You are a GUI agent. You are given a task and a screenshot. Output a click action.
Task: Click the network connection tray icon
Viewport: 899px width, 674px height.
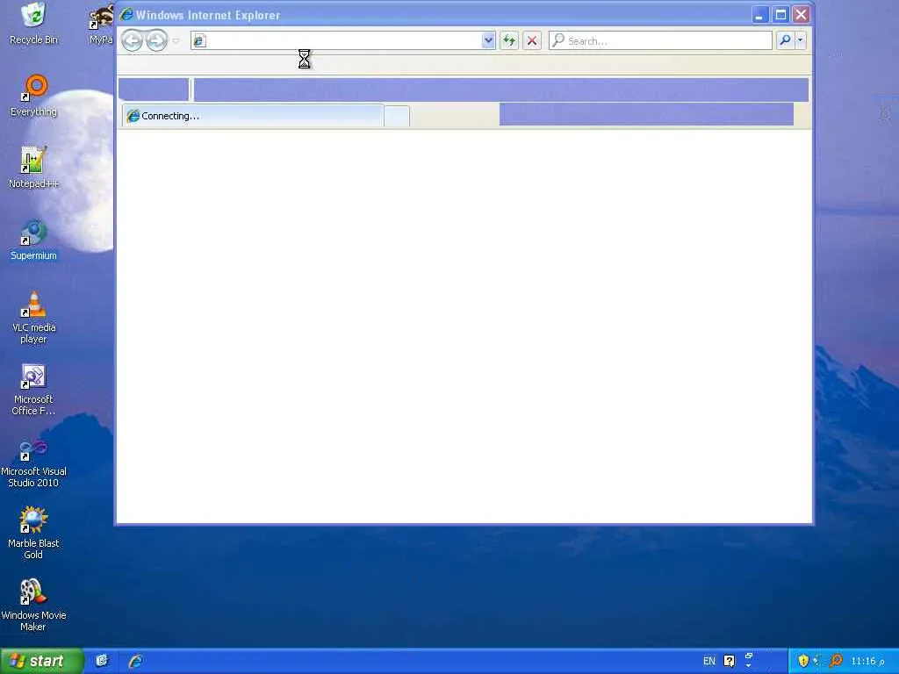[818, 661]
